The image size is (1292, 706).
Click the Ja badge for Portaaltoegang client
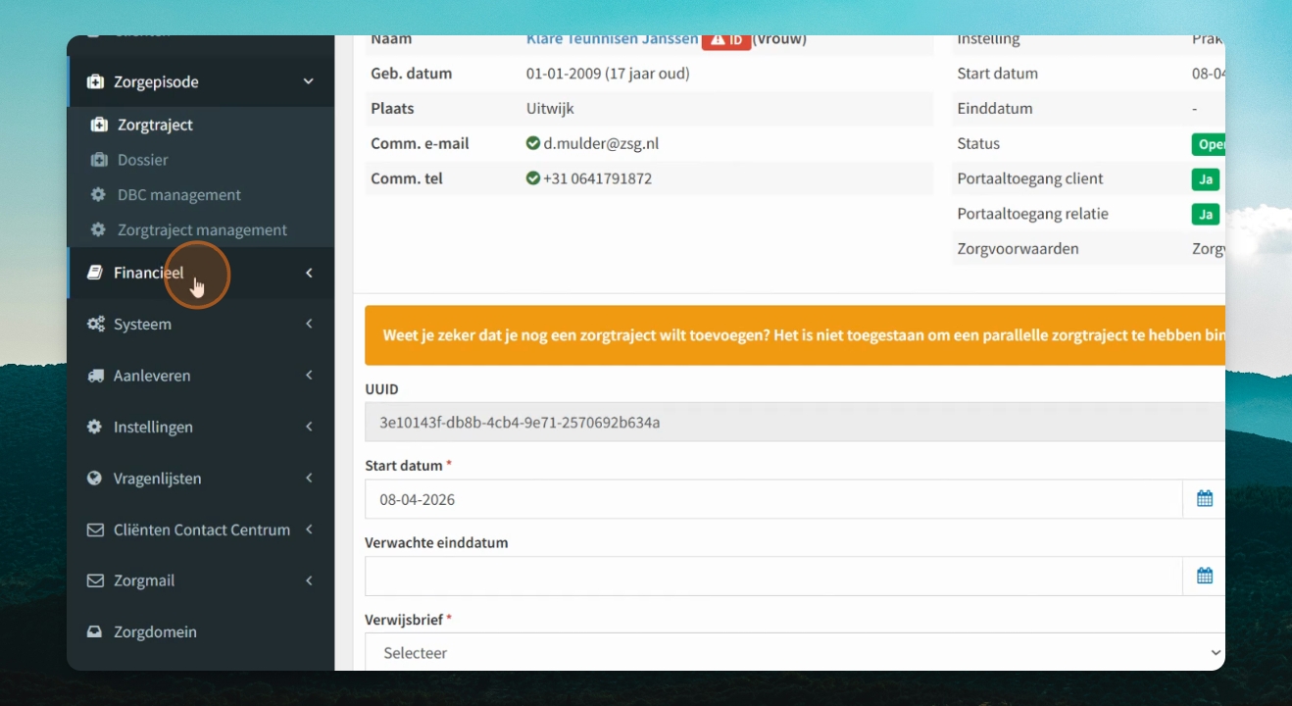1206,179
